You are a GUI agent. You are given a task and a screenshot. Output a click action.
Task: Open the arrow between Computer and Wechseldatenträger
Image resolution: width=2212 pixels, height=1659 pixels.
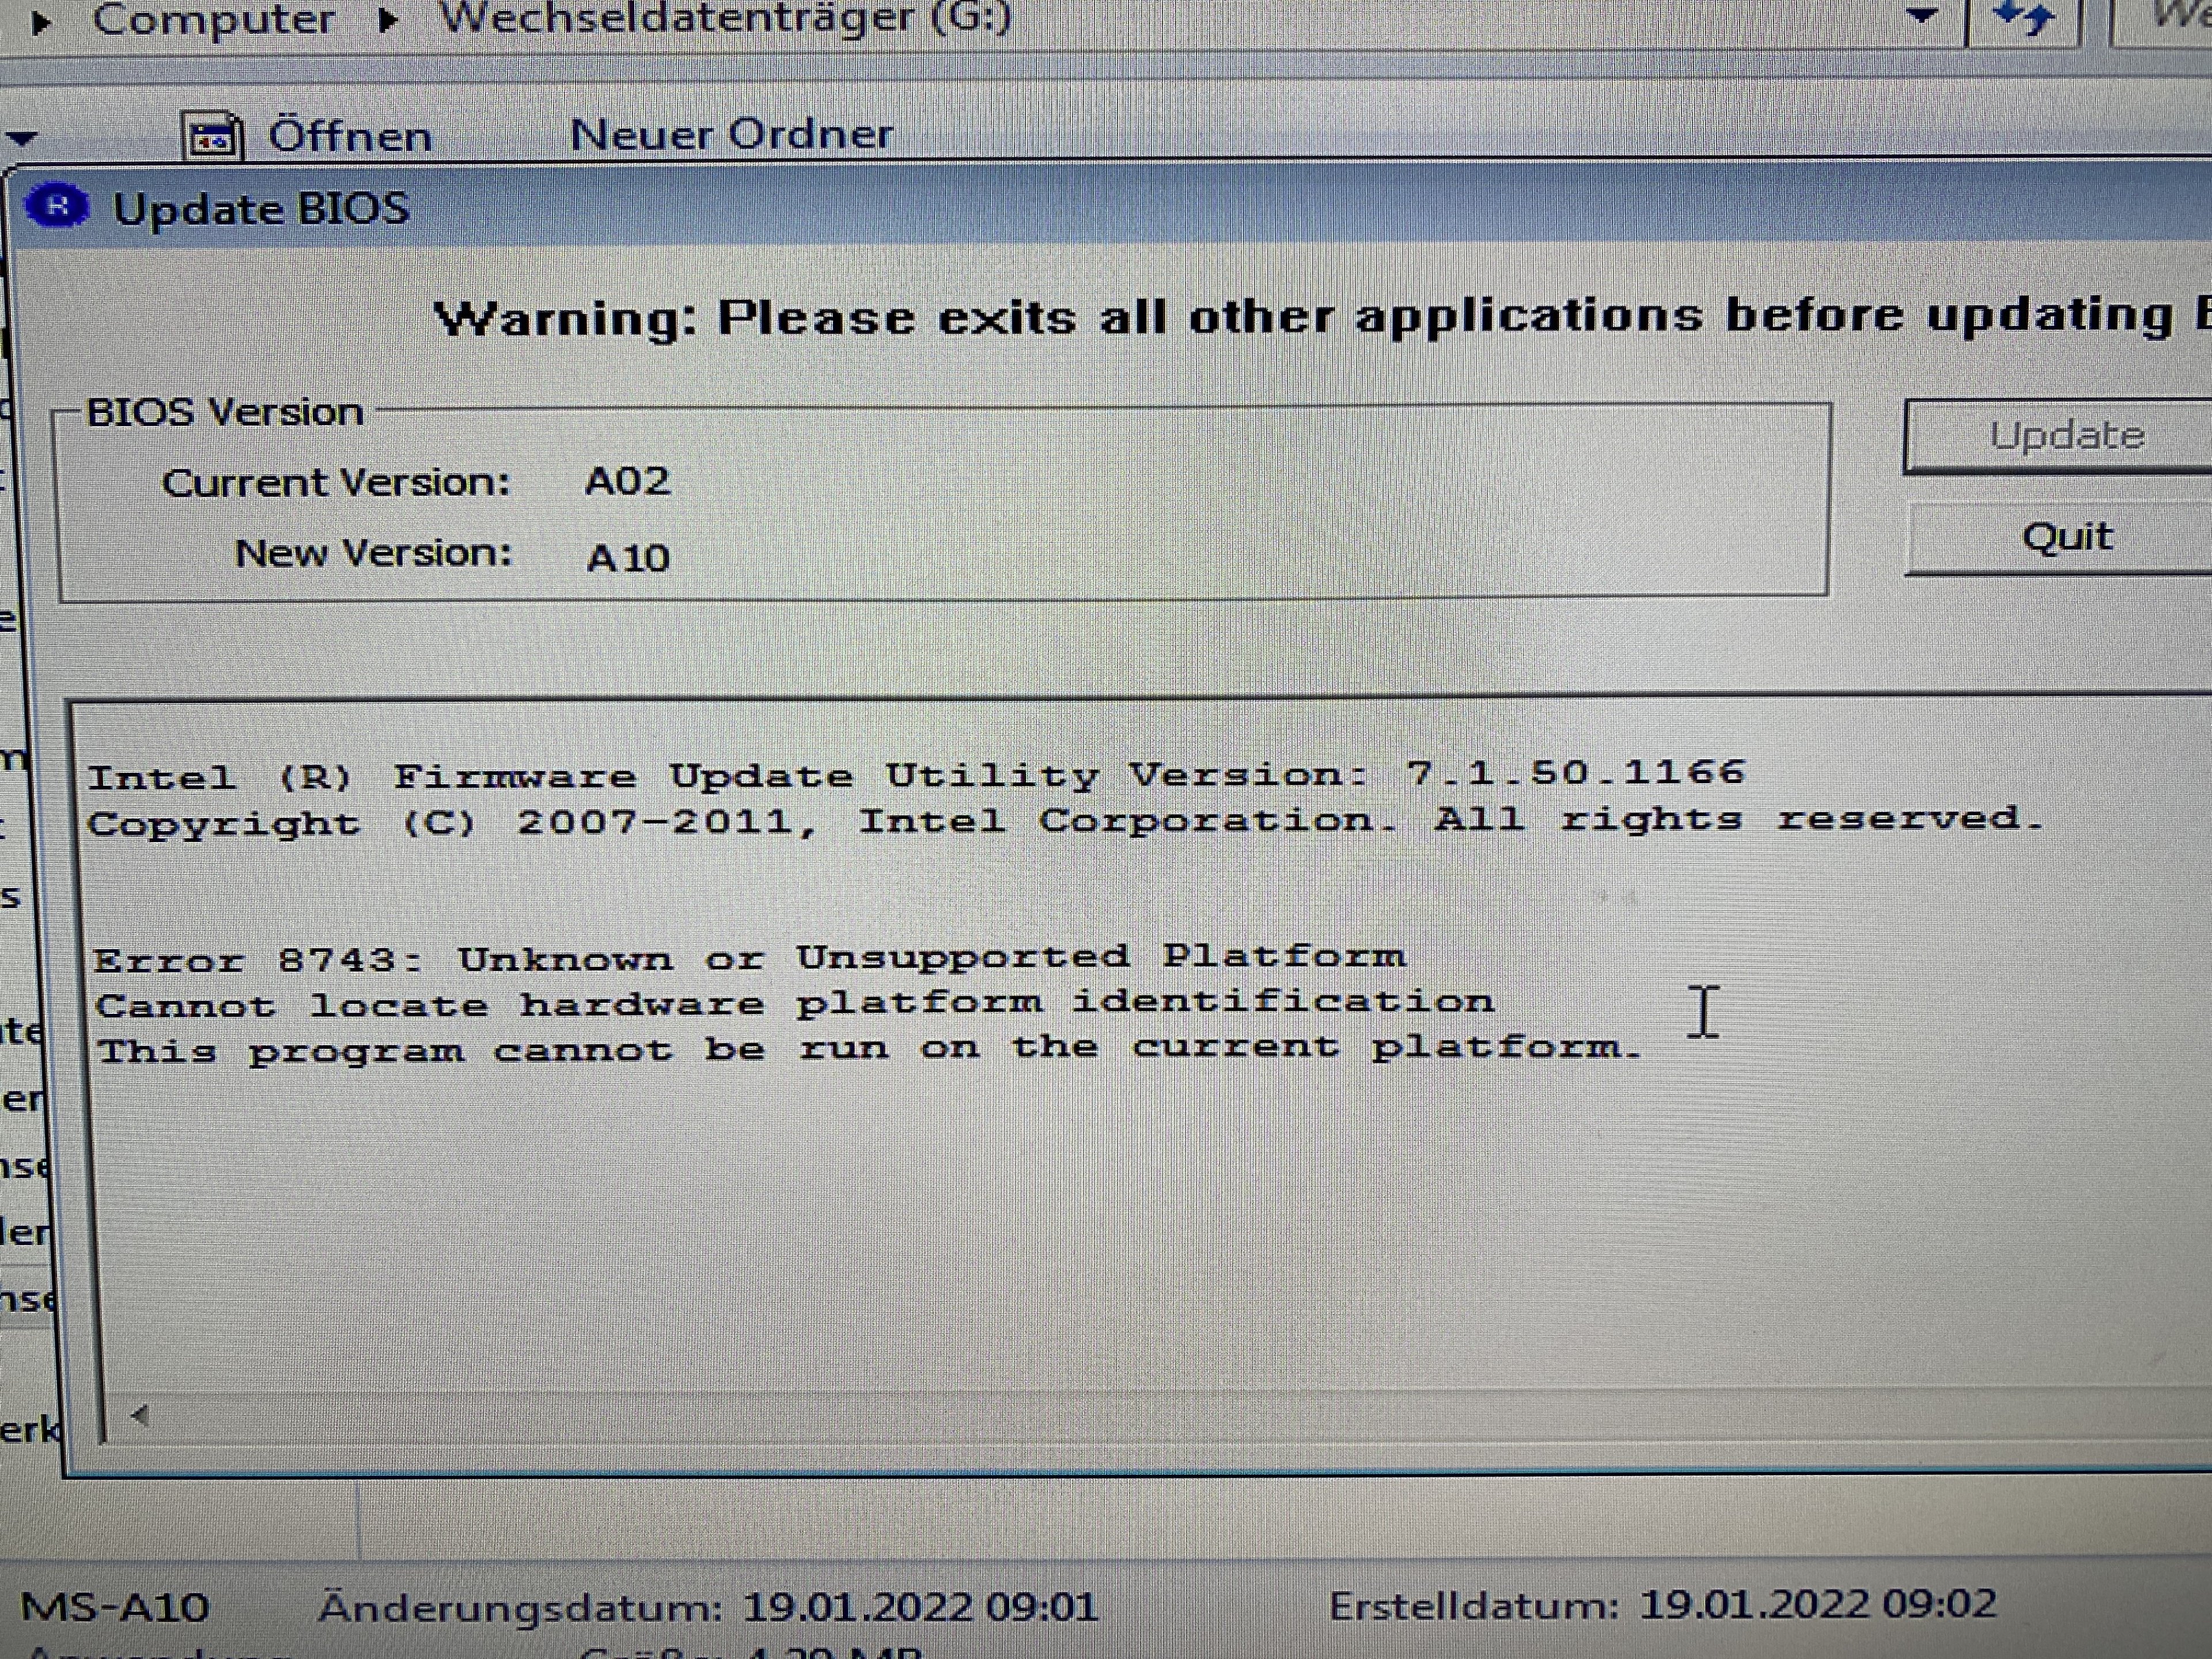(389, 20)
